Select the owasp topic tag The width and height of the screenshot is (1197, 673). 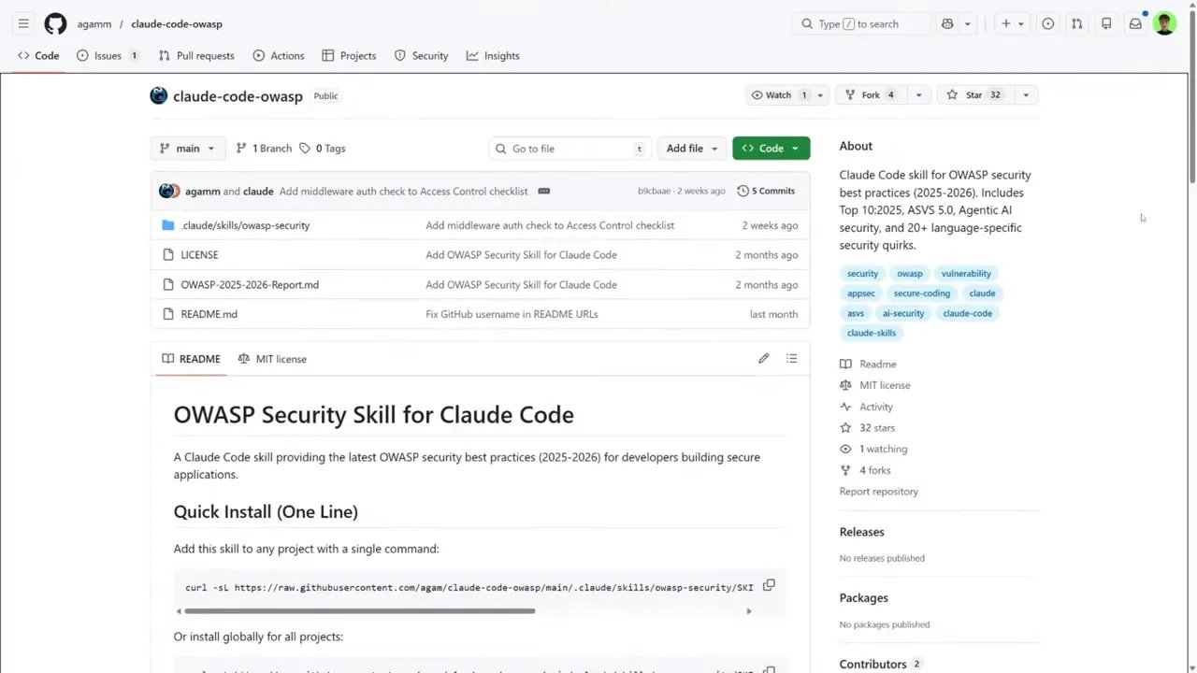909,273
